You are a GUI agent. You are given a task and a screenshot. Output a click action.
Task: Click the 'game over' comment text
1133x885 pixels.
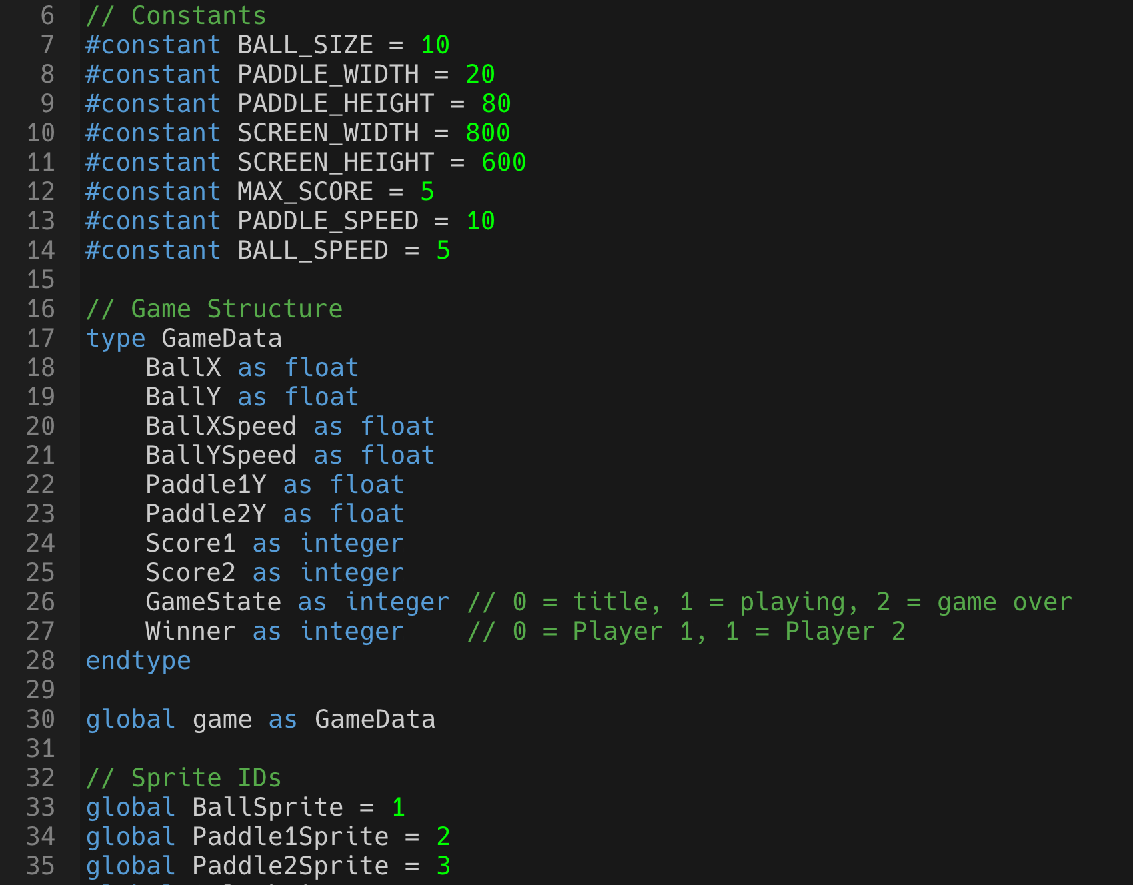click(x=1004, y=602)
